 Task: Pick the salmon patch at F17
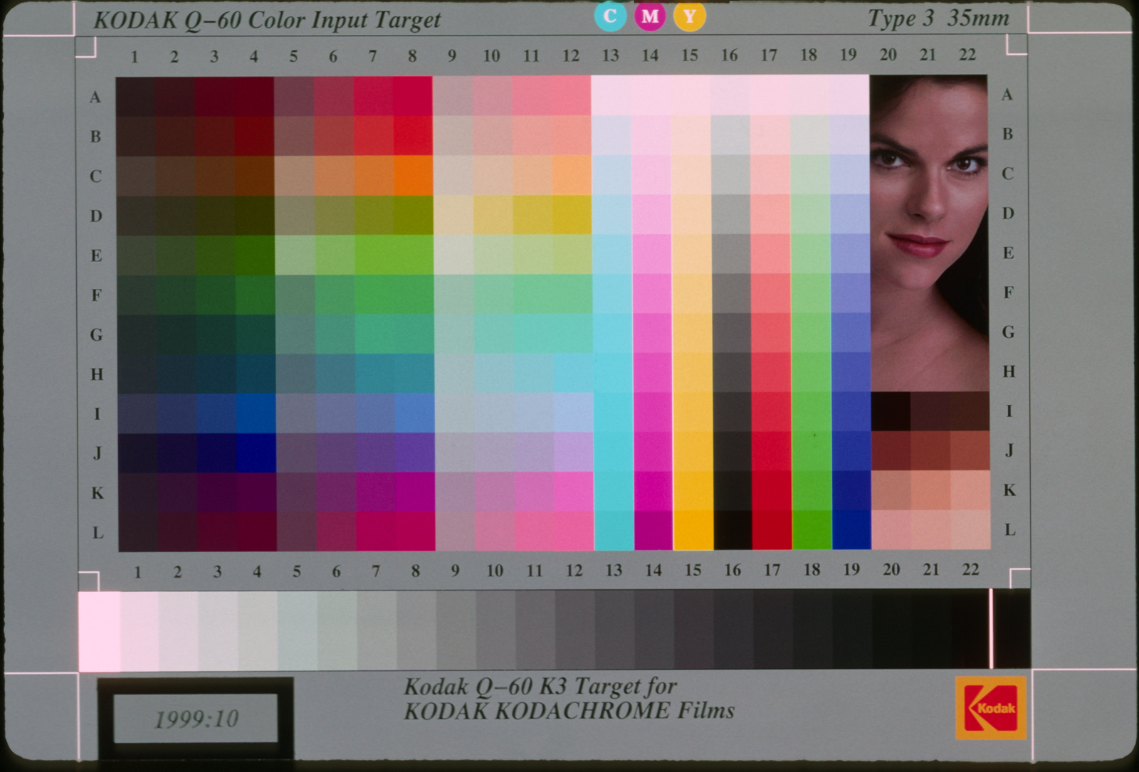771,293
